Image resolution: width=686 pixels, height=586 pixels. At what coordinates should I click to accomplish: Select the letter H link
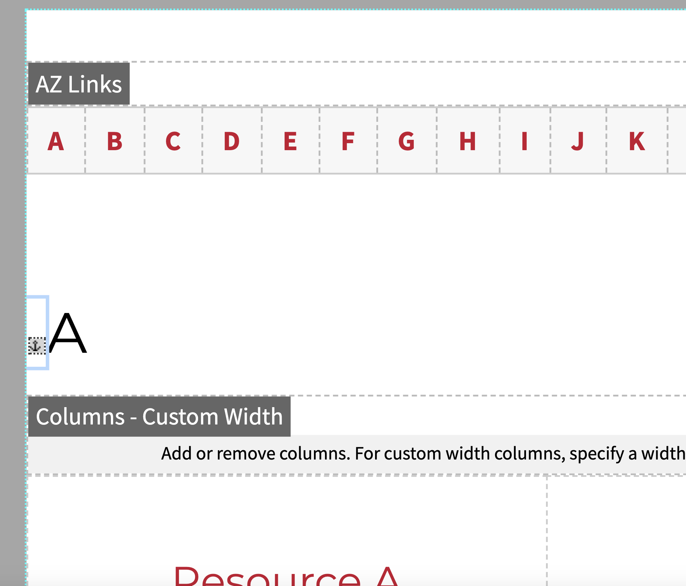click(468, 141)
